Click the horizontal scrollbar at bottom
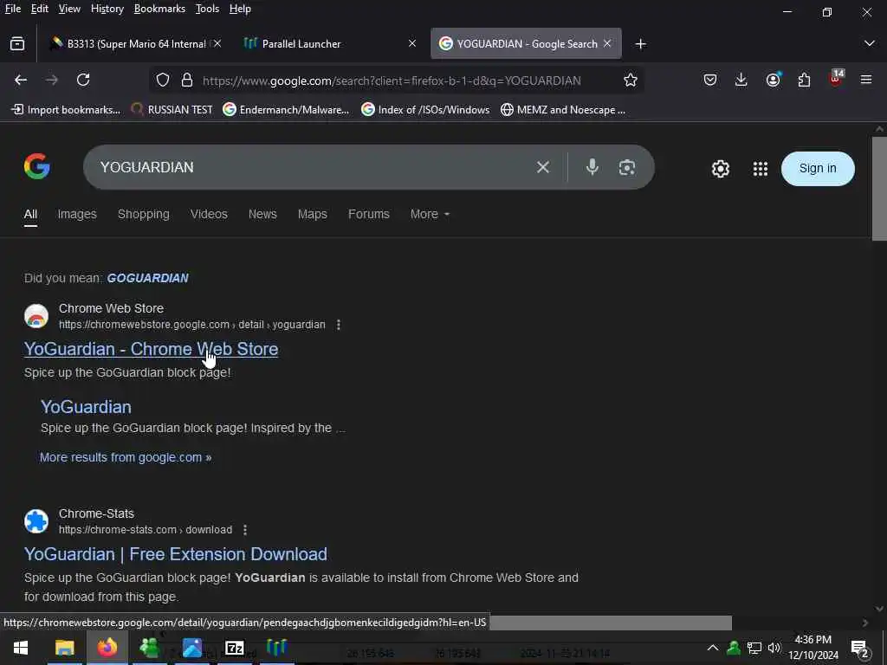 click(610, 623)
